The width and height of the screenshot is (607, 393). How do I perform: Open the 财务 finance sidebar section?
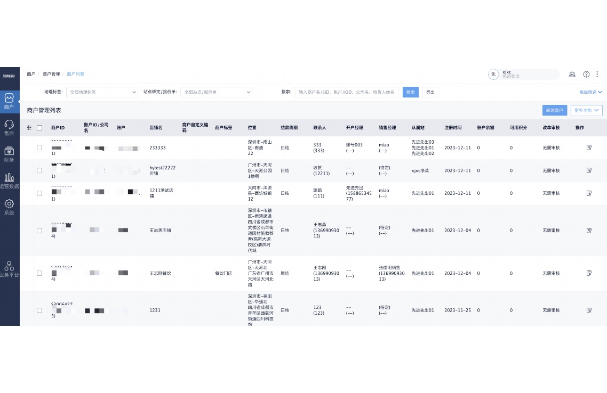tap(9, 154)
